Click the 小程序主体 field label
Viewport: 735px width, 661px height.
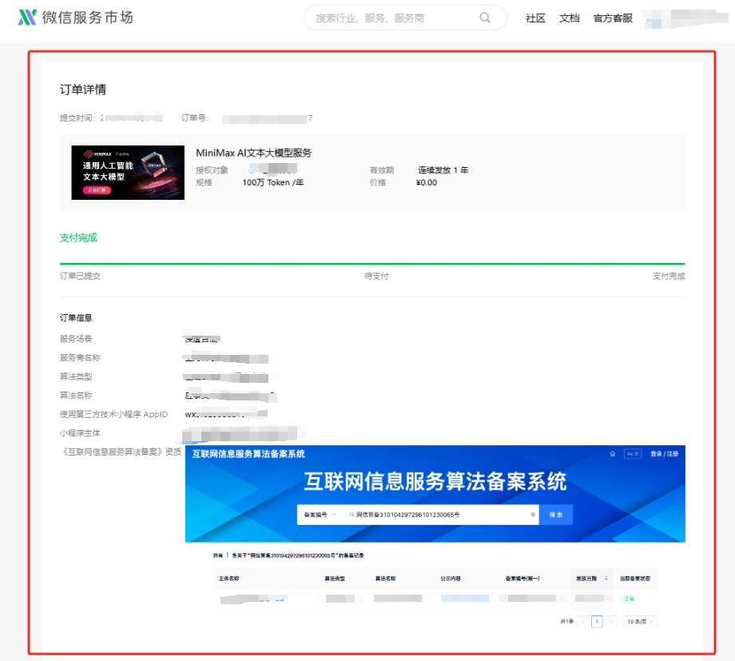[80, 433]
